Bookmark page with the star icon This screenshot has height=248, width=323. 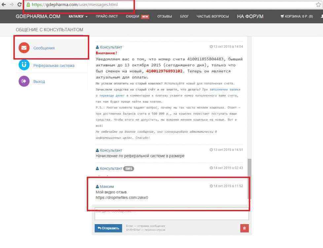pos(318,5)
